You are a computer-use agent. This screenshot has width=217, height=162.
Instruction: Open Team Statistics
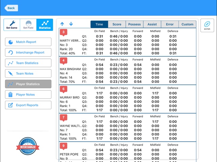(x=28, y=63)
